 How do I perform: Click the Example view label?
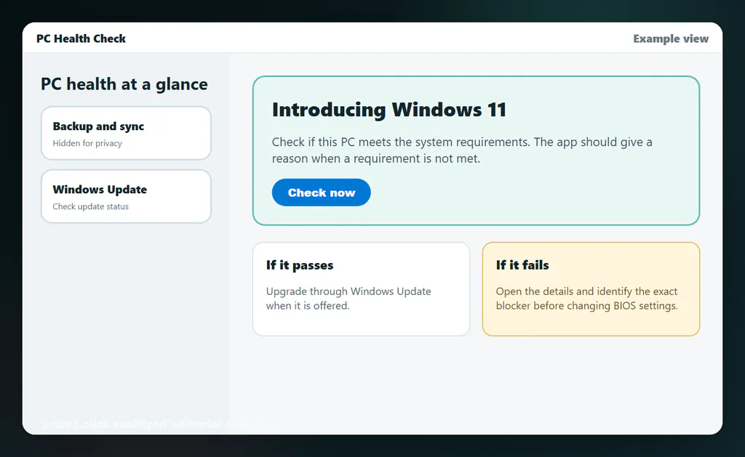coord(670,39)
